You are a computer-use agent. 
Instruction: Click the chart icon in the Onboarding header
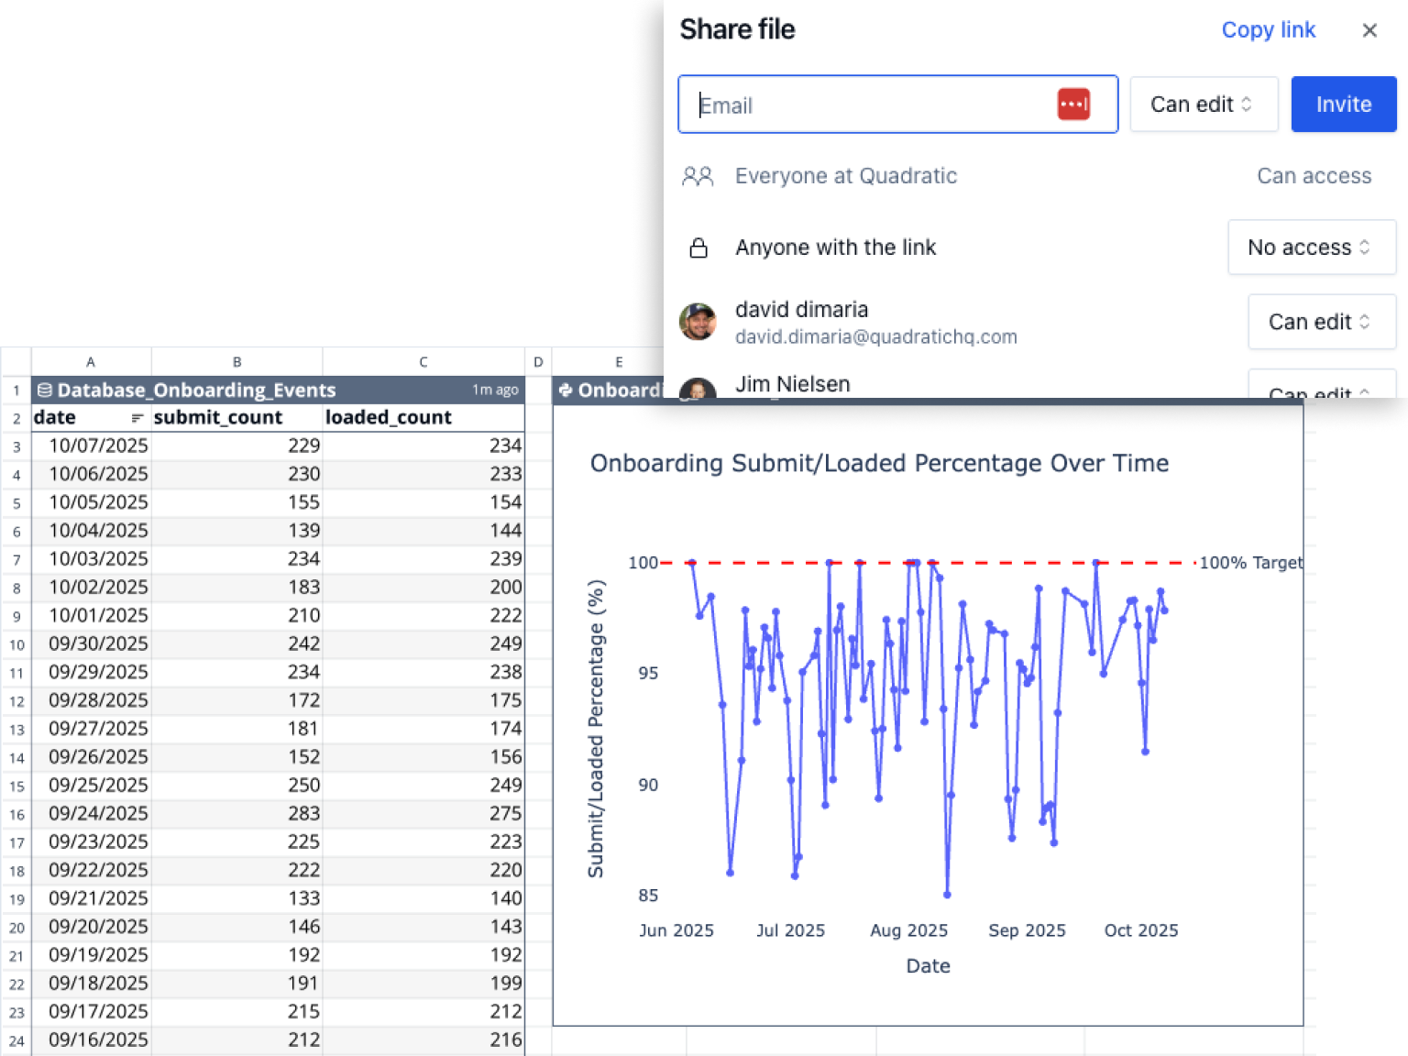coord(566,390)
